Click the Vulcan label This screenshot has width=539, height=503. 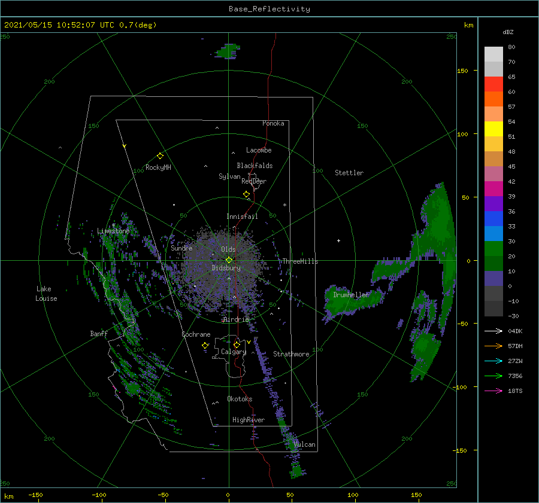(304, 444)
